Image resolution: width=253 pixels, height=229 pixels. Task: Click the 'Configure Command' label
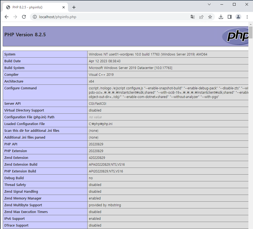(20, 88)
